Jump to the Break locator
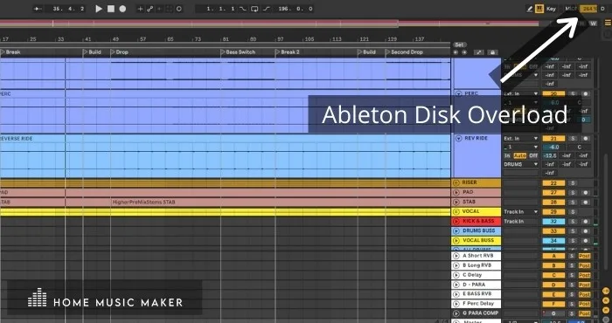 pos(10,52)
